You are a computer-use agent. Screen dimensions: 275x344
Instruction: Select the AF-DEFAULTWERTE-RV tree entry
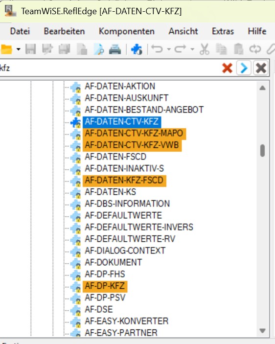coord(130,239)
